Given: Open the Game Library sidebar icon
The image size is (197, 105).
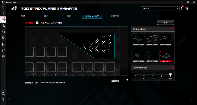Looking at the screenshot, I should [x=3, y=32].
